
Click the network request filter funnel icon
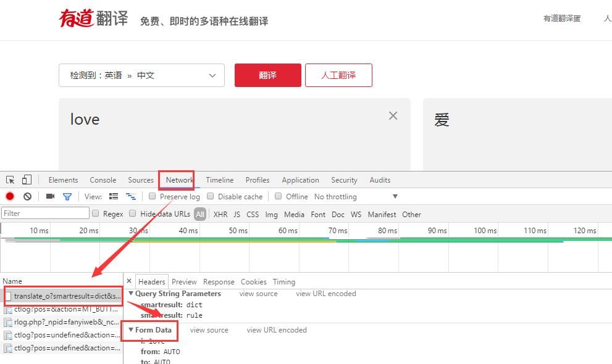pos(67,196)
